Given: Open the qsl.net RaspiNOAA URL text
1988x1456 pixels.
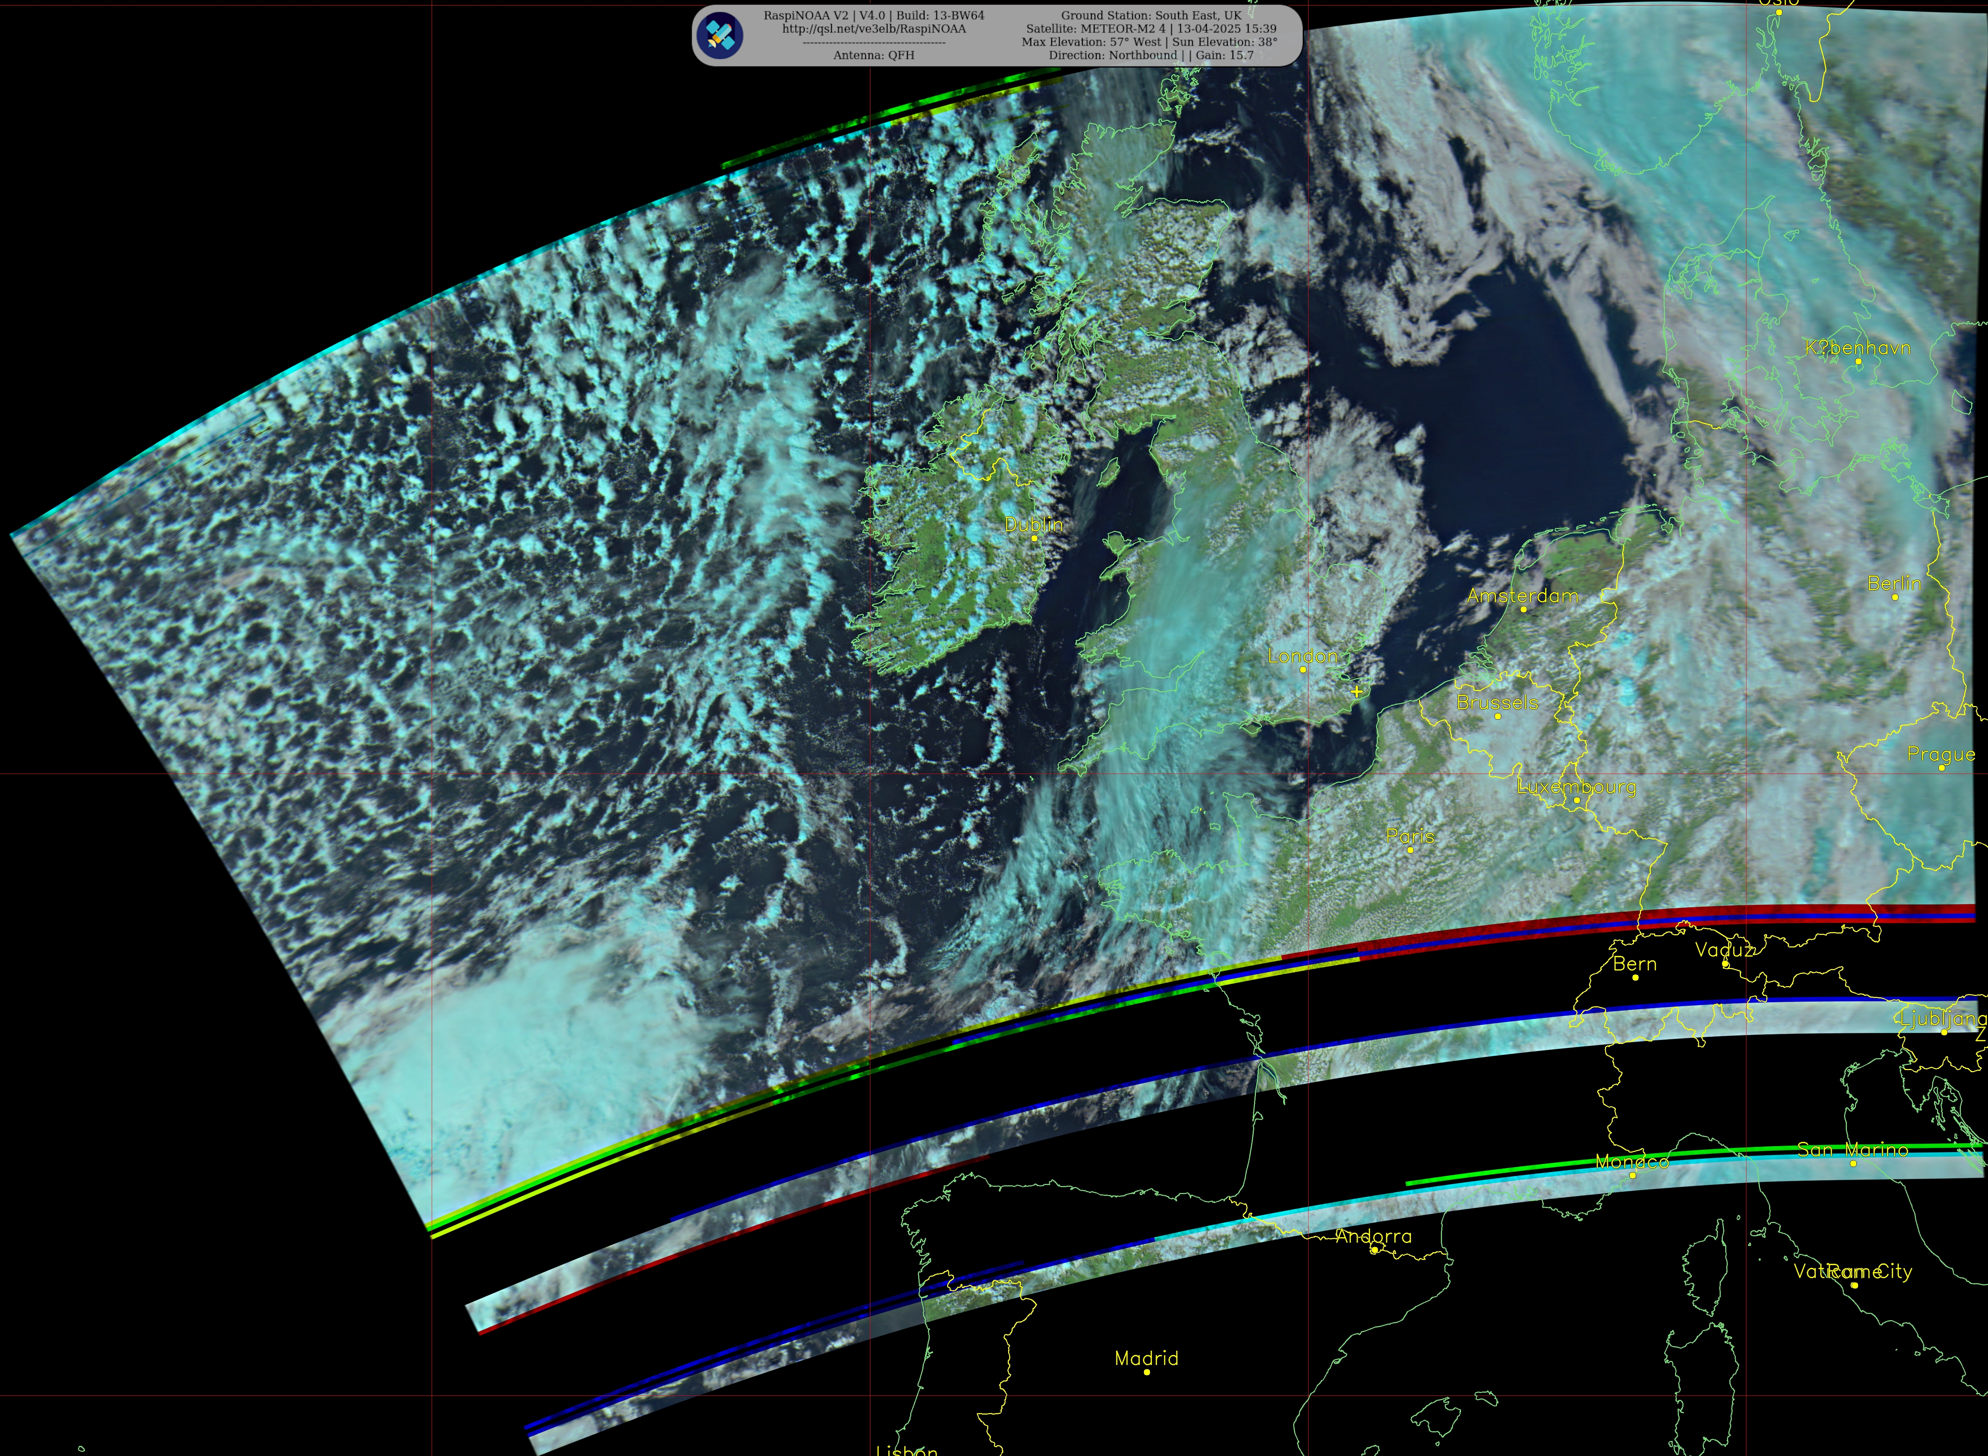Looking at the screenshot, I should (874, 29).
